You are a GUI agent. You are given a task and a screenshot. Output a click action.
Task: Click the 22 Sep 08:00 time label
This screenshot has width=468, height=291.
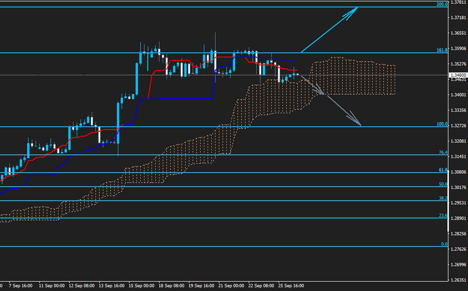(x=261, y=286)
